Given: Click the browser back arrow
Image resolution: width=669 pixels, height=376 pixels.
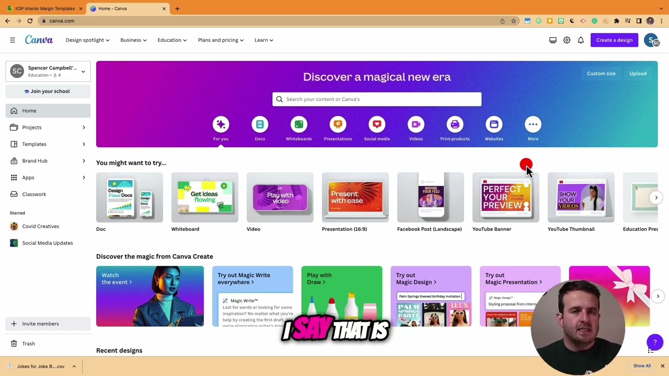Looking at the screenshot, I should [x=7, y=21].
